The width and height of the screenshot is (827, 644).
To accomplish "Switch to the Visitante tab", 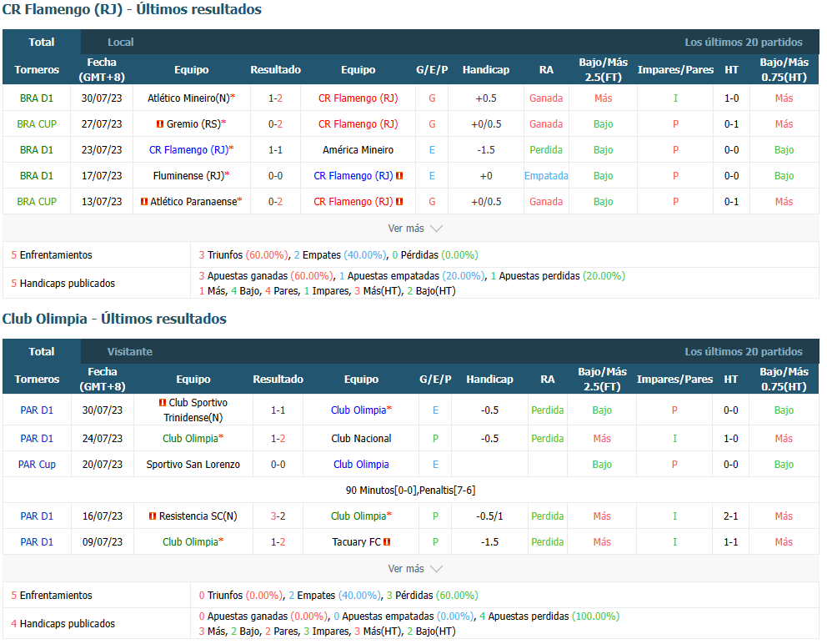I will pos(130,351).
